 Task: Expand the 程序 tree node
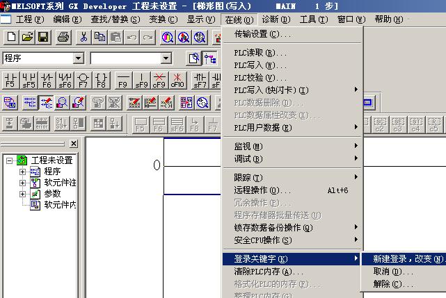[x=23, y=172]
